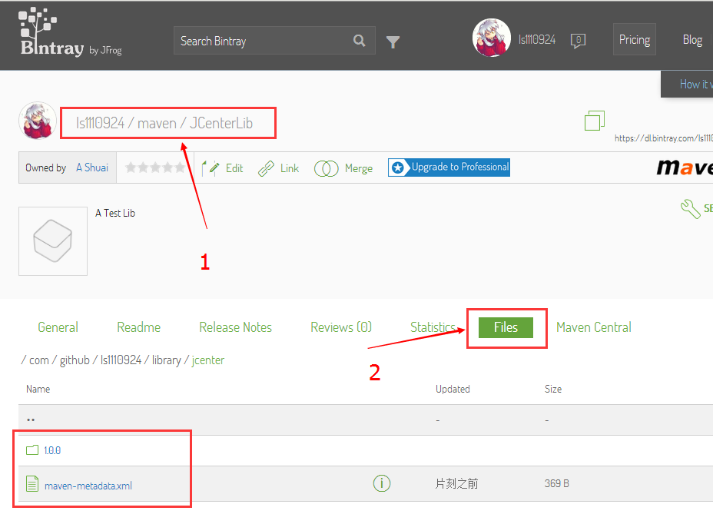Click com in file path

coord(39,360)
